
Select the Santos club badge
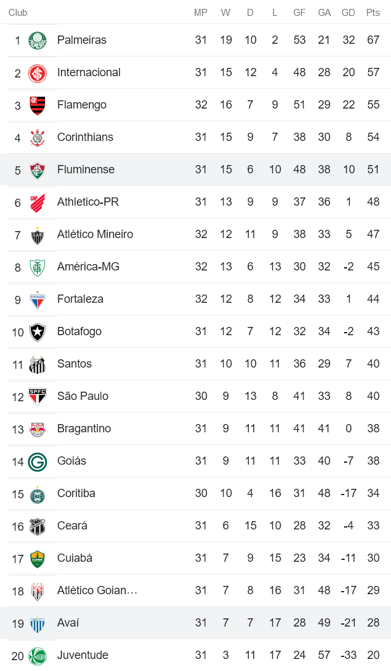point(37,364)
